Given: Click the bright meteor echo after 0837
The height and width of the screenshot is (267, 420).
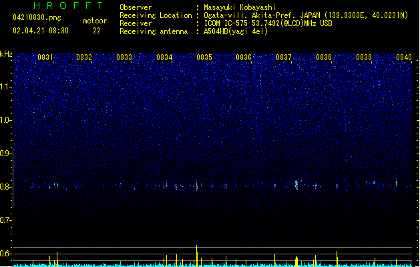Looking at the screenshot, I should 296,184.
